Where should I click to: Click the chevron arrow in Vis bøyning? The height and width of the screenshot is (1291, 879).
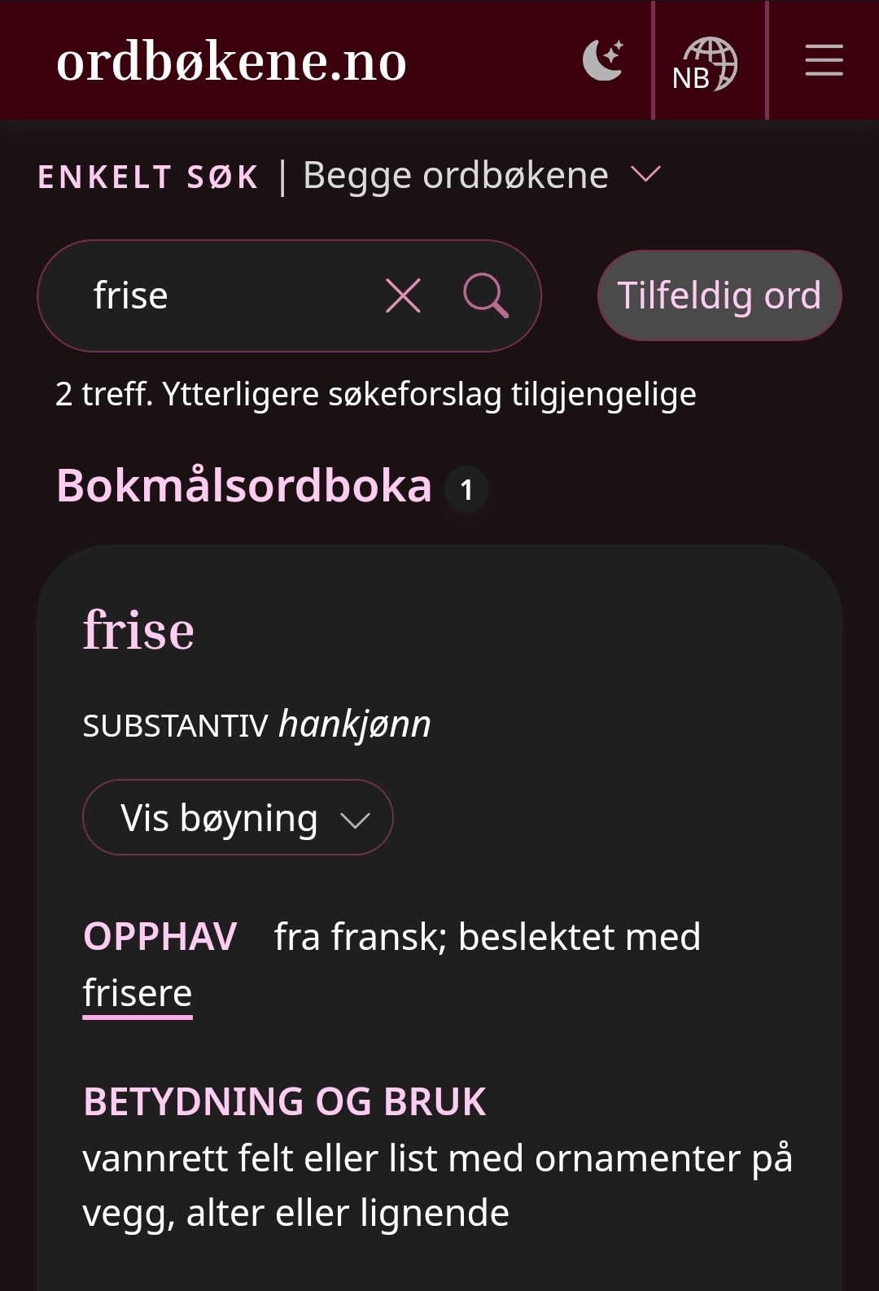356,821
